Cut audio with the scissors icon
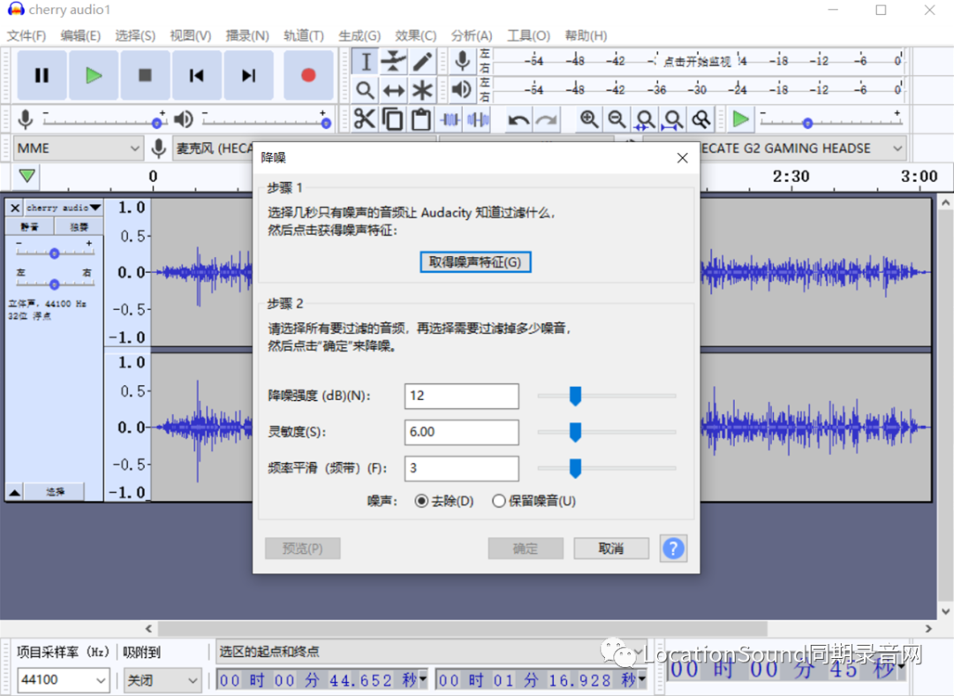Screen dimensions: 954x696 click(x=365, y=119)
